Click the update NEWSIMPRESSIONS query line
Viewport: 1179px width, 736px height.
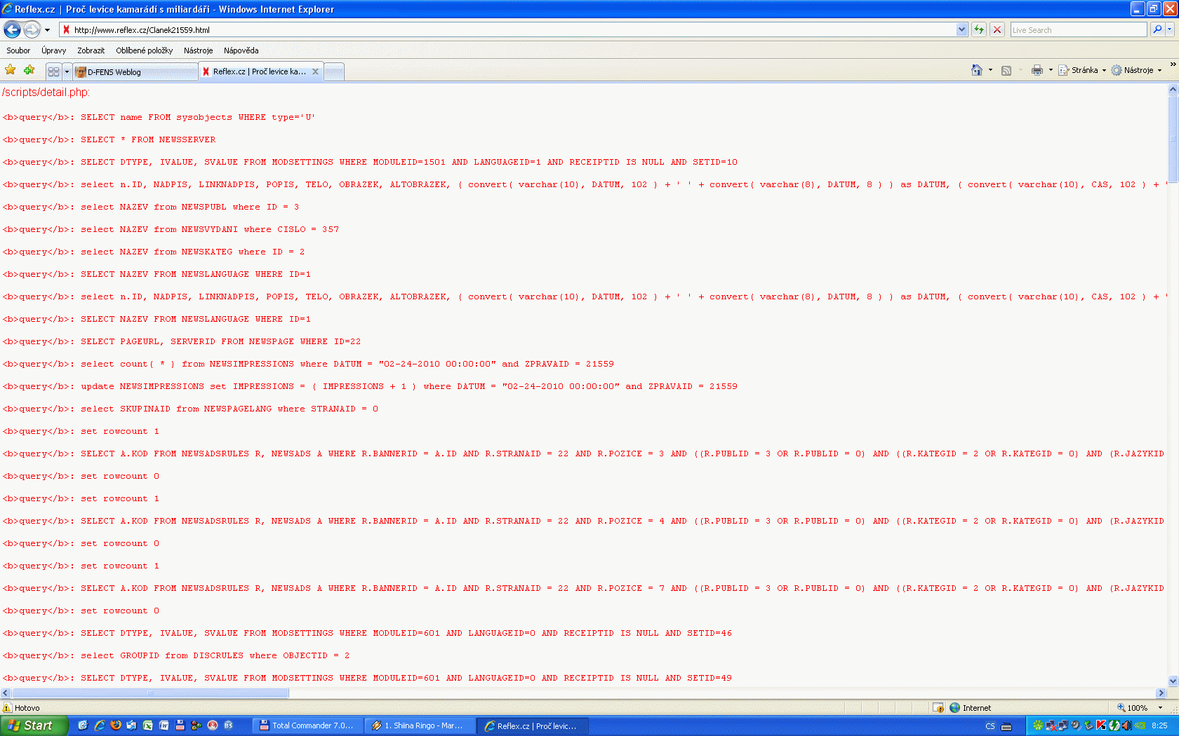pyautogui.click(x=370, y=386)
